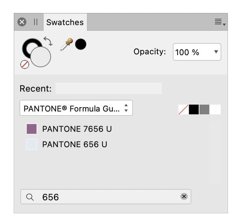Select the black quick swatch
Viewport: 236px width, 223px height.
point(194,109)
